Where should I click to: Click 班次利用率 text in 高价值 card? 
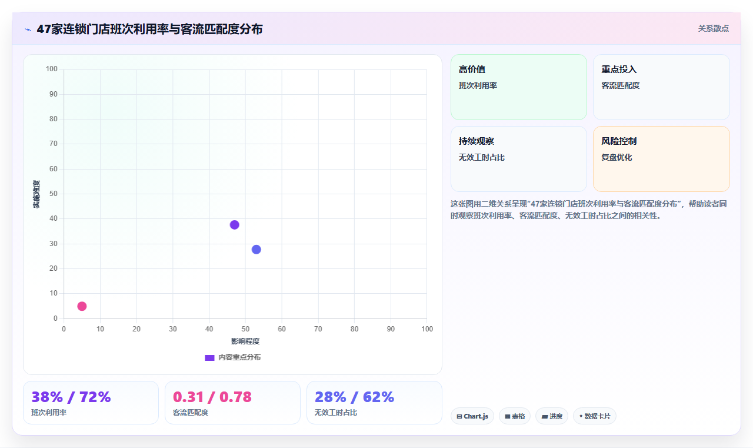[478, 86]
